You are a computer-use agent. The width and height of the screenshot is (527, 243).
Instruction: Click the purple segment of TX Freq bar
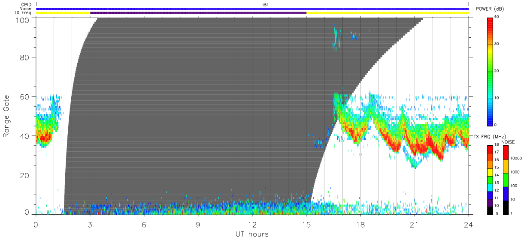(x=198, y=13)
